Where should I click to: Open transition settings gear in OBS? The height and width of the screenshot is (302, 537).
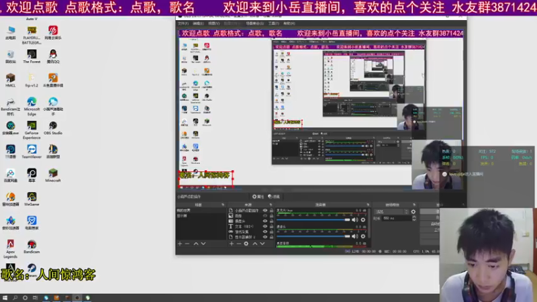coord(413,212)
